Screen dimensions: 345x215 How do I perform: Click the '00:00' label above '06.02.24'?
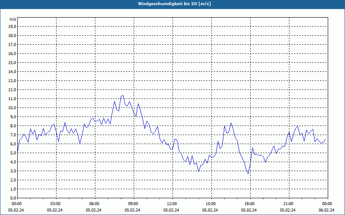point(327,204)
